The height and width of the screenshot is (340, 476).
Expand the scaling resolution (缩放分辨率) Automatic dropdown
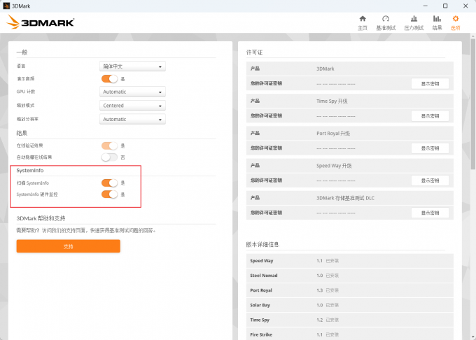133,119
